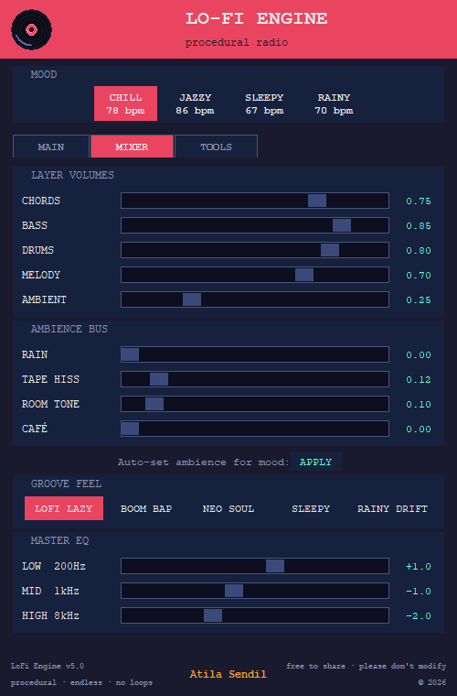The image size is (457, 696).
Task: Click the HIGH 8kHz EQ slider handle
Action: [x=213, y=615]
